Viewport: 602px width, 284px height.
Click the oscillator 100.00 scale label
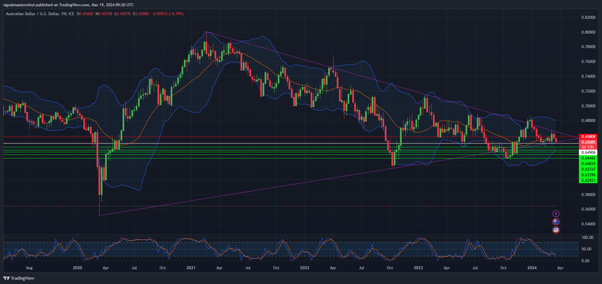point(588,238)
